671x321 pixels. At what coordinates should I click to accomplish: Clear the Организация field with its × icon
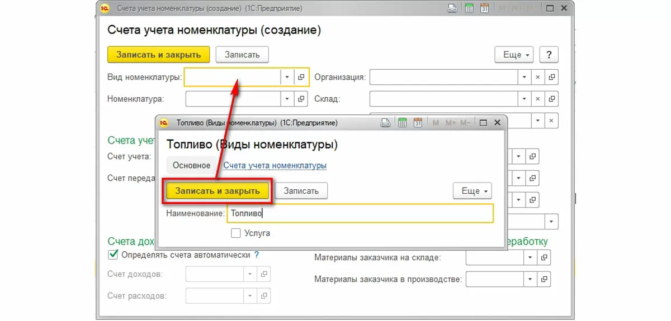(x=538, y=77)
